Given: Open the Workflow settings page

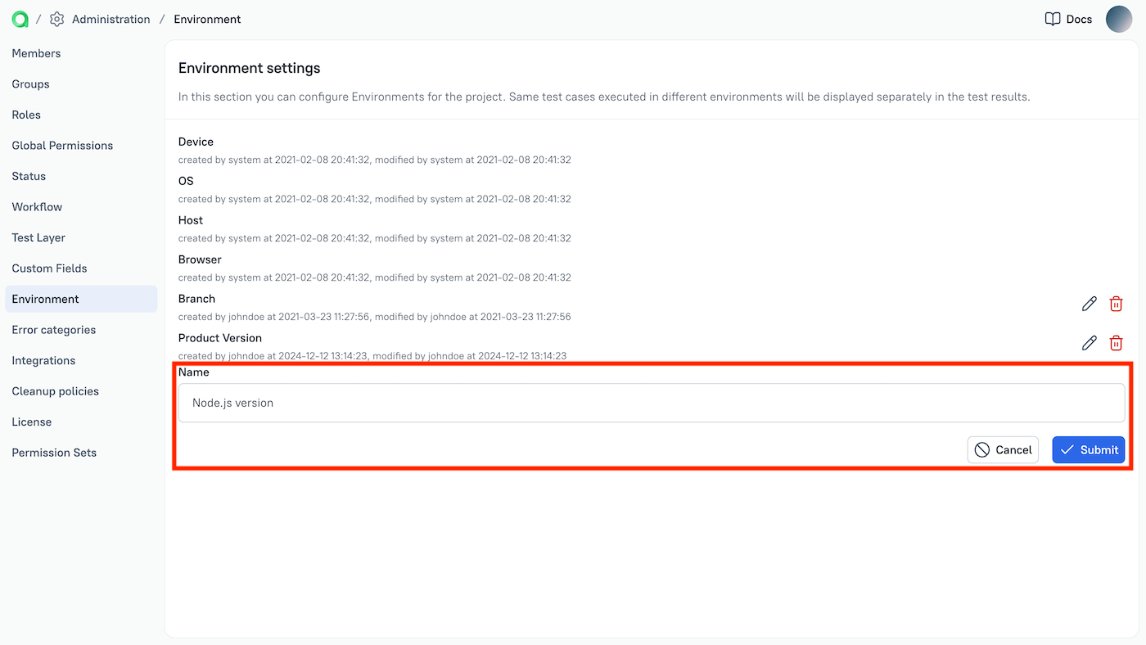Looking at the screenshot, I should pyautogui.click(x=36, y=206).
